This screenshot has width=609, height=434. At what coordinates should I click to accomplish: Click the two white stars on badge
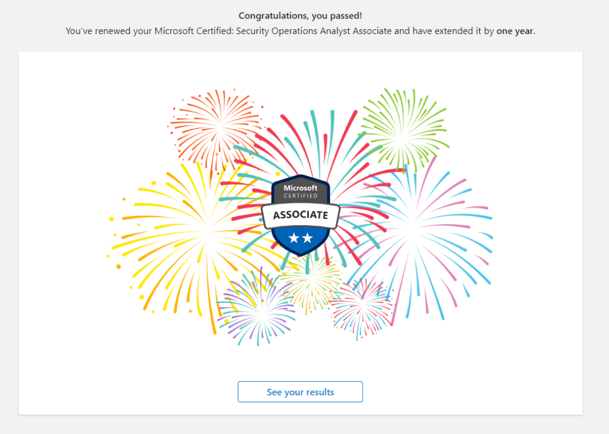pyautogui.click(x=301, y=238)
